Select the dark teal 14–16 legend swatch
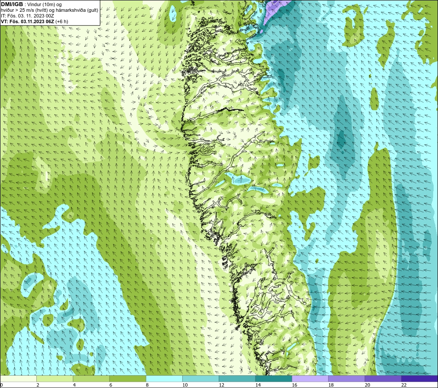The height and width of the screenshot is (388, 438). pos(274,378)
